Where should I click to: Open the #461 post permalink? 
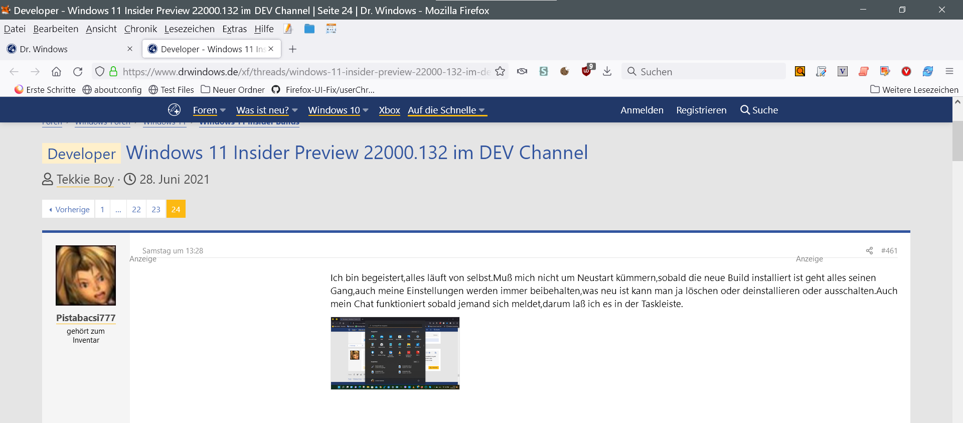(x=889, y=250)
